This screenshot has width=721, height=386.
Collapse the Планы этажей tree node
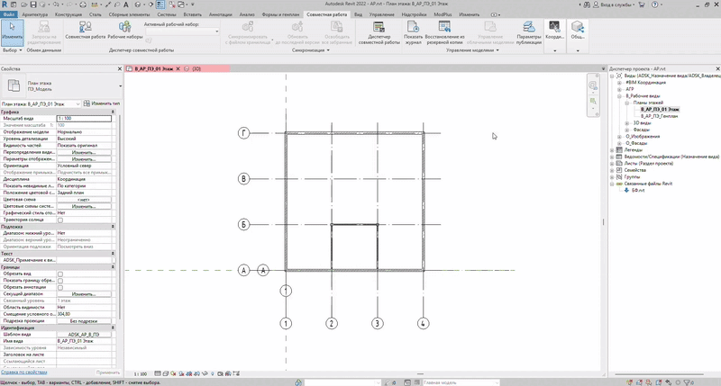tap(626, 103)
